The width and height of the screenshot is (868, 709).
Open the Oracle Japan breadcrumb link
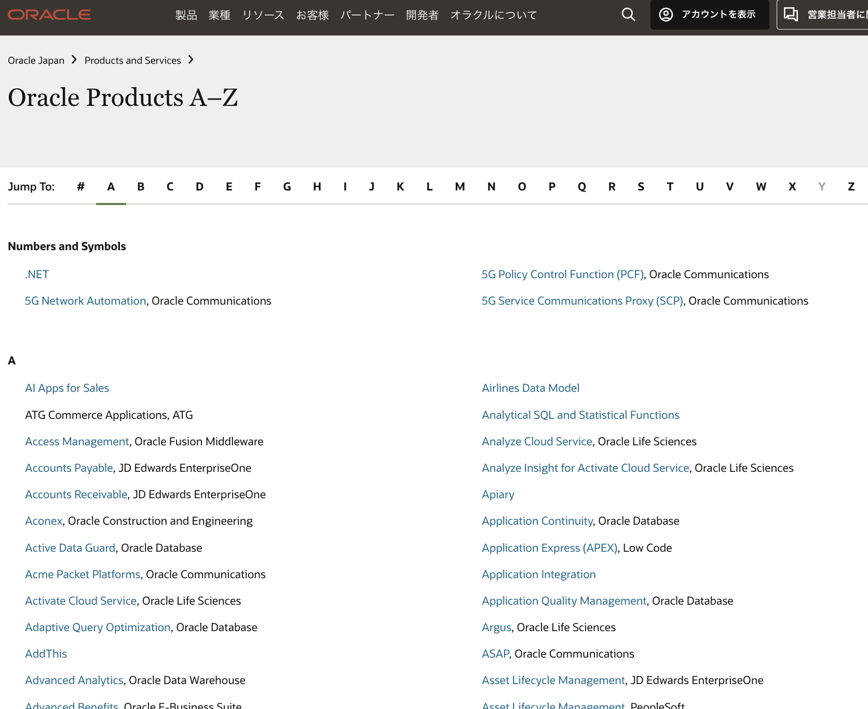click(36, 60)
